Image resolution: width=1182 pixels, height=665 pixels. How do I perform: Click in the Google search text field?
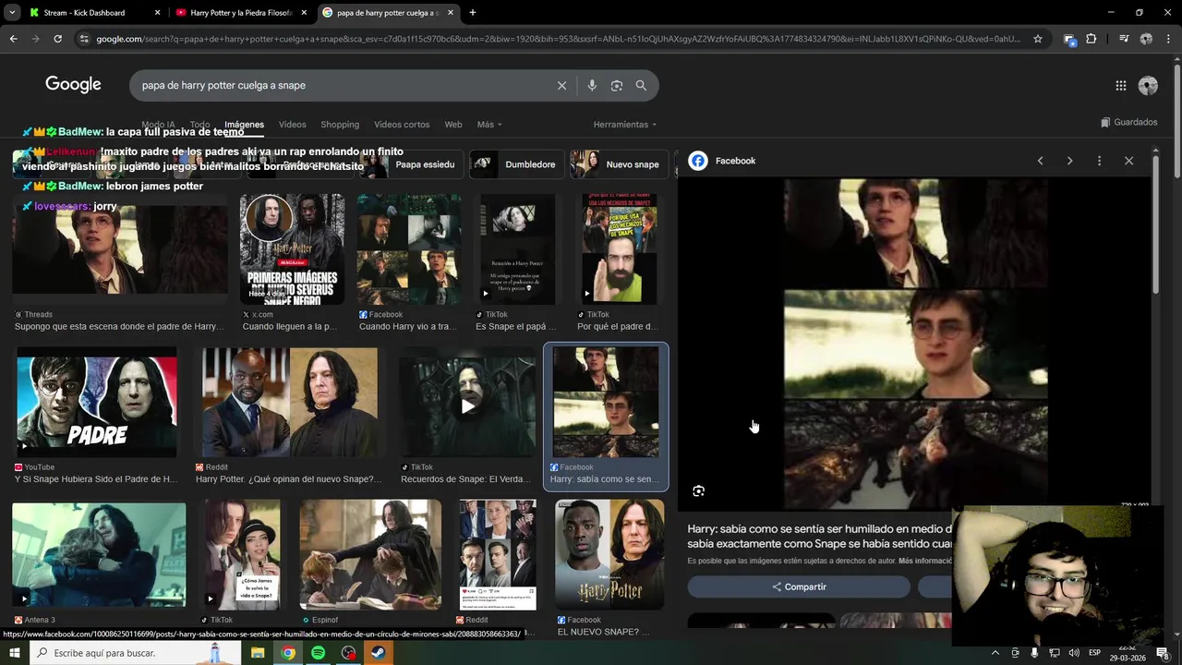(346, 85)
